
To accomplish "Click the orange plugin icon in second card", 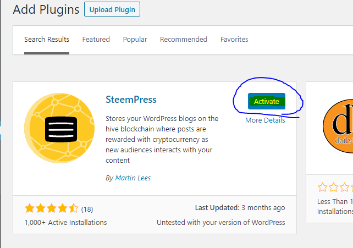I will point(338,126).
